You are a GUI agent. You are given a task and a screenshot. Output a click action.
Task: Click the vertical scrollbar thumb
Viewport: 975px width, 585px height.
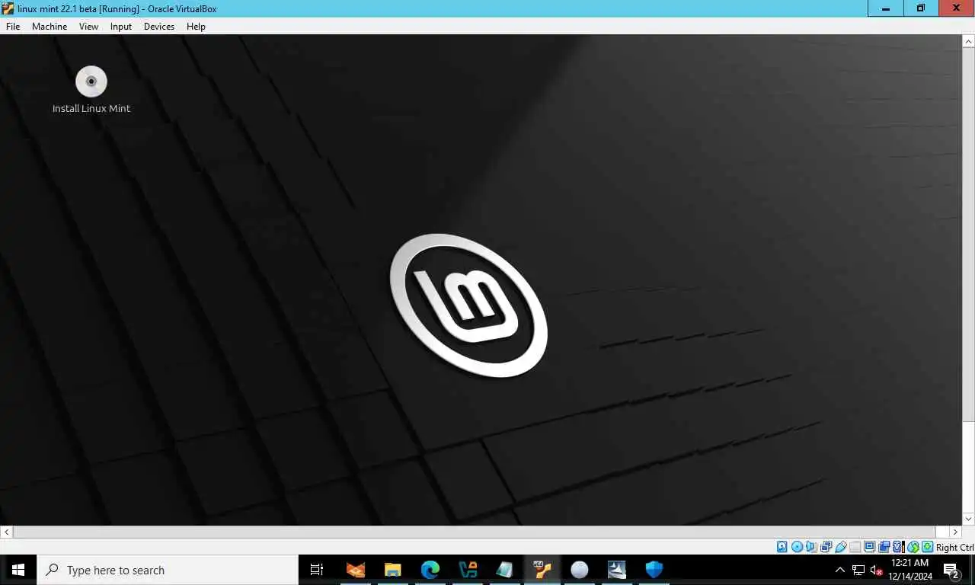(969, 235)
